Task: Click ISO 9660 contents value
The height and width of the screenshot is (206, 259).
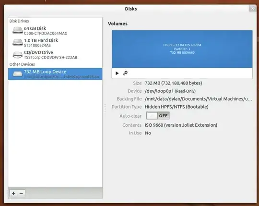Action: 181,125
